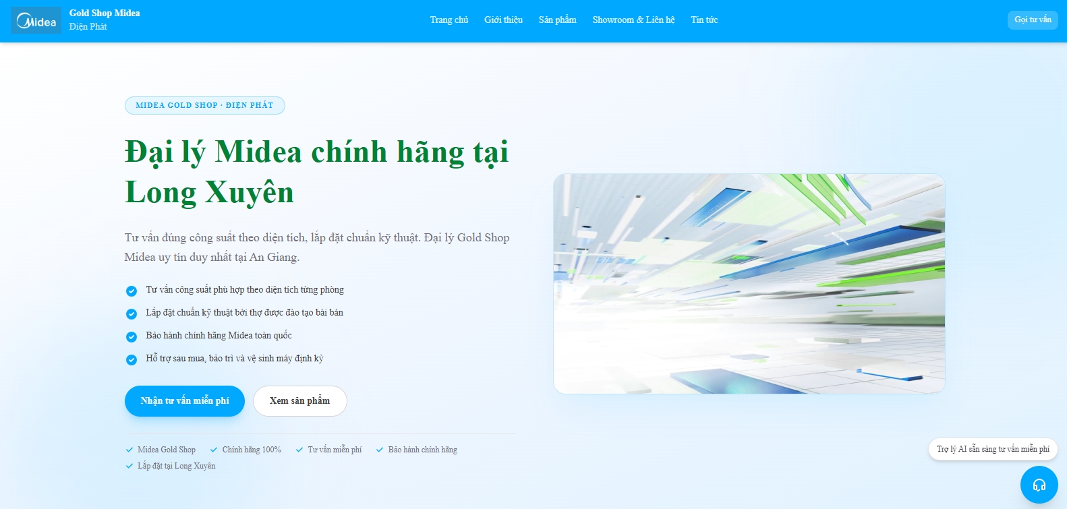The width and height of the screenshot is (1067, 509).
Task: Click check icon beside 'Tư vấn công suất phù hợp'
Action: (132, 291)
